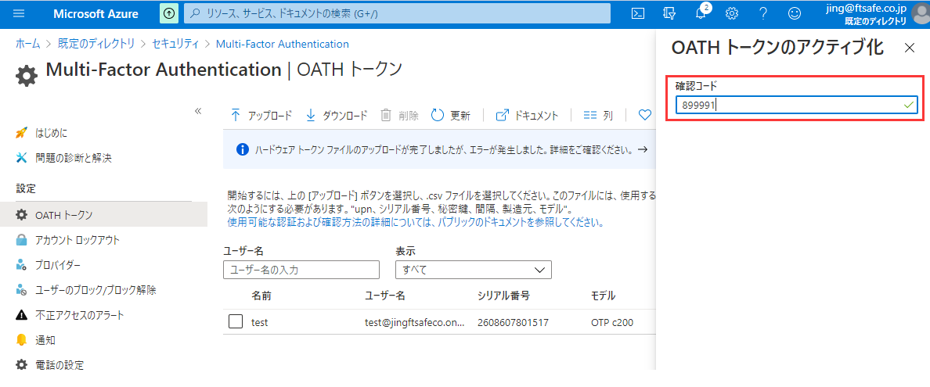Viewport: 930px width, 387px height.
Task: Open the public documentation link about authentication methods
Action: [414, 222]
